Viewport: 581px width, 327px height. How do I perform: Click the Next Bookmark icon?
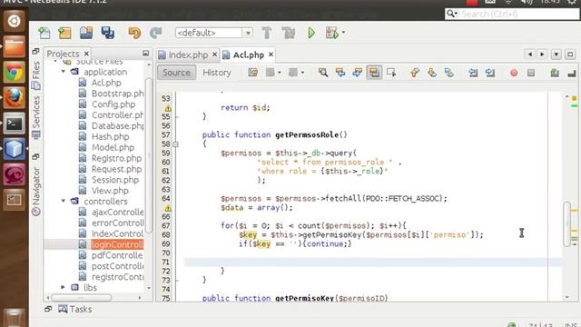(x=432, y=73)
